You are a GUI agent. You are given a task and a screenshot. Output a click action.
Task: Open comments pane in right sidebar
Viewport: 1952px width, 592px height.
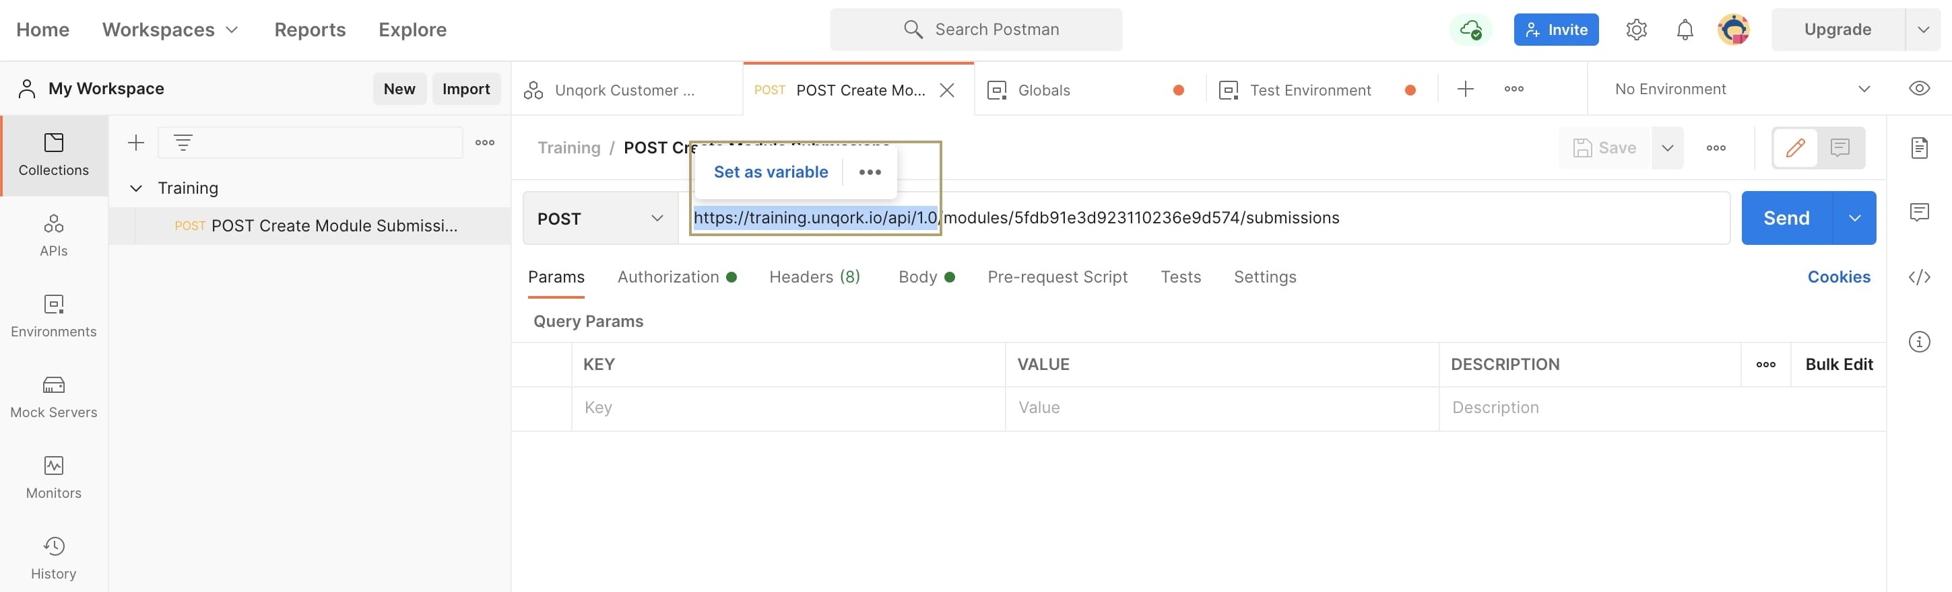click(x=1920, y=212)
